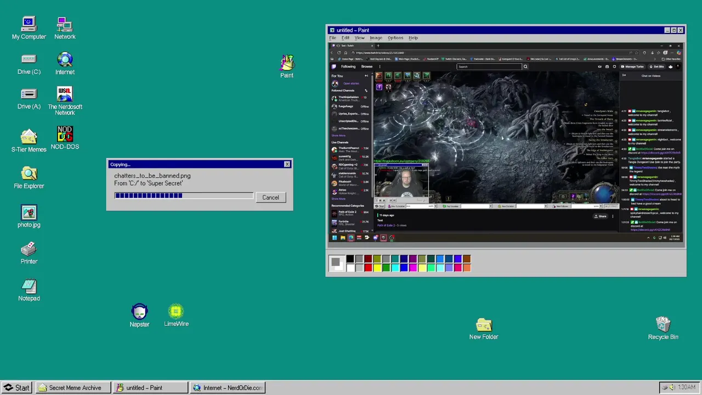Pick the navy swatch in Paint palette
Image resolution: width=702 pixels, height=395 pixels.
tap(404, 259)
